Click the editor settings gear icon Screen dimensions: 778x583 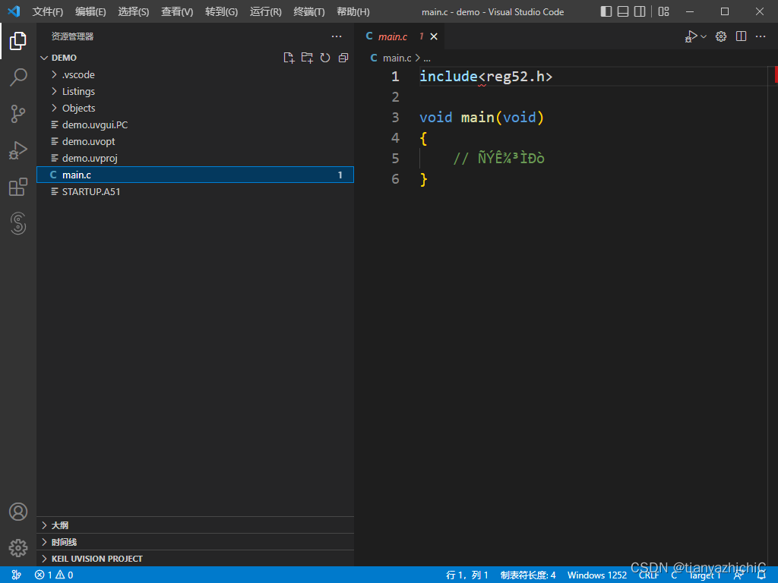(721, 36)
